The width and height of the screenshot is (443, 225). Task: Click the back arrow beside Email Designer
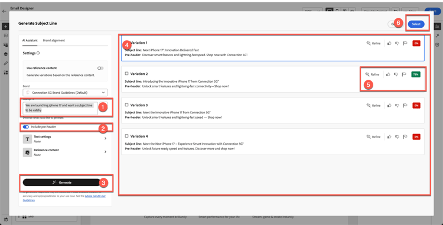pyautogui.click(x=4, y=11)
